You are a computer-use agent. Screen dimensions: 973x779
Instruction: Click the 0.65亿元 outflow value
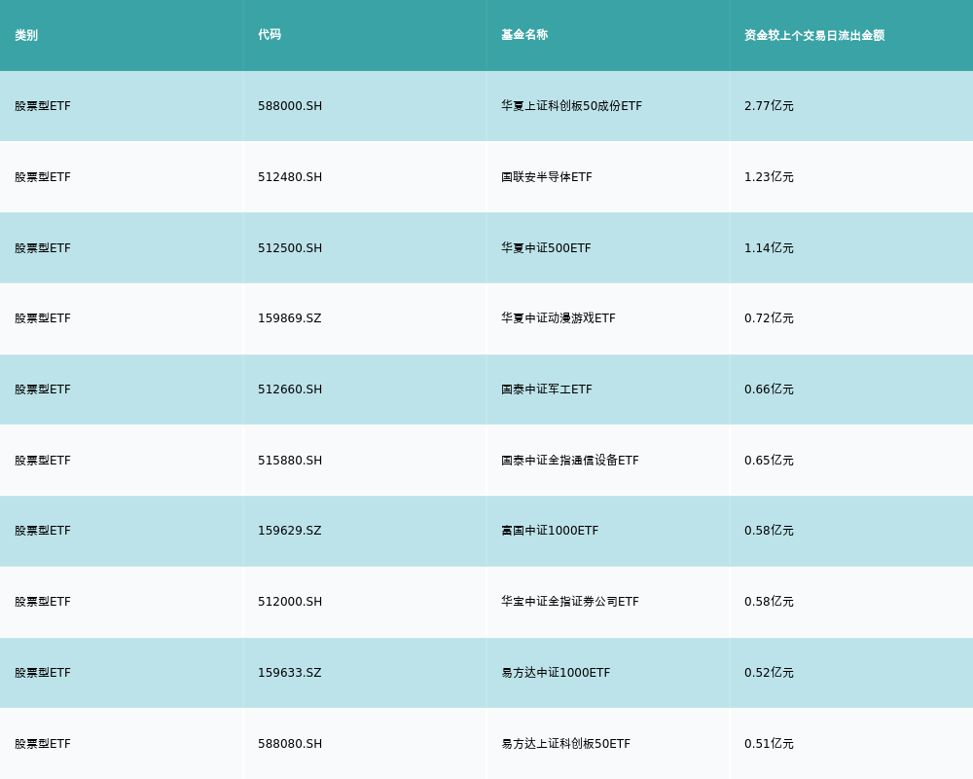[769, 461]
